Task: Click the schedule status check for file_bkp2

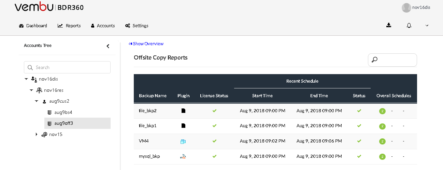Action: (x=359, y=111)
